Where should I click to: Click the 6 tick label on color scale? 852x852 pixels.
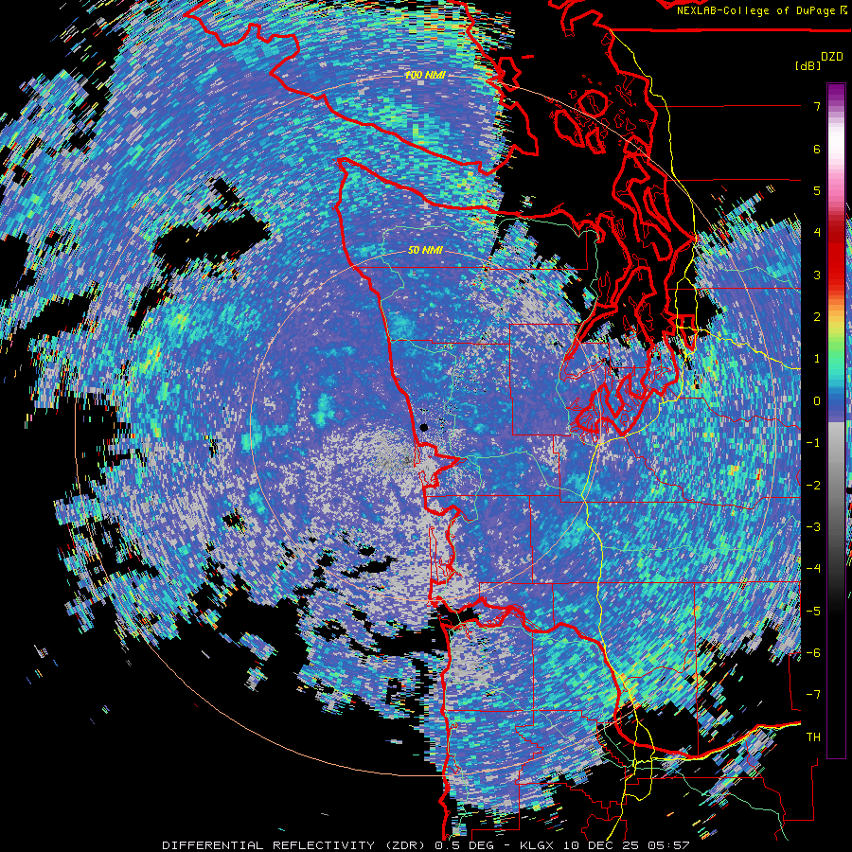click(817, 149)
